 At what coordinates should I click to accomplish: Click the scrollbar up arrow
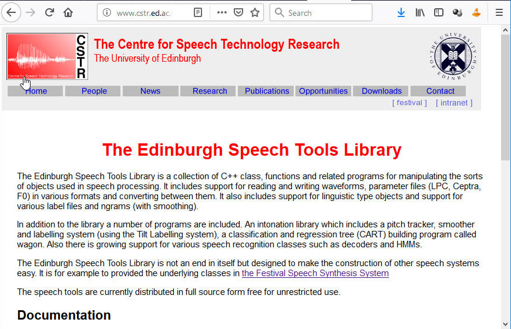(506, 31)
